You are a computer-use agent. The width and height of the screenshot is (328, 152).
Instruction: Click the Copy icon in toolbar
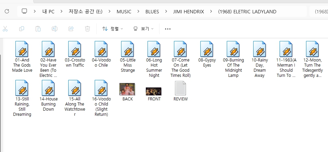[22, 29]
